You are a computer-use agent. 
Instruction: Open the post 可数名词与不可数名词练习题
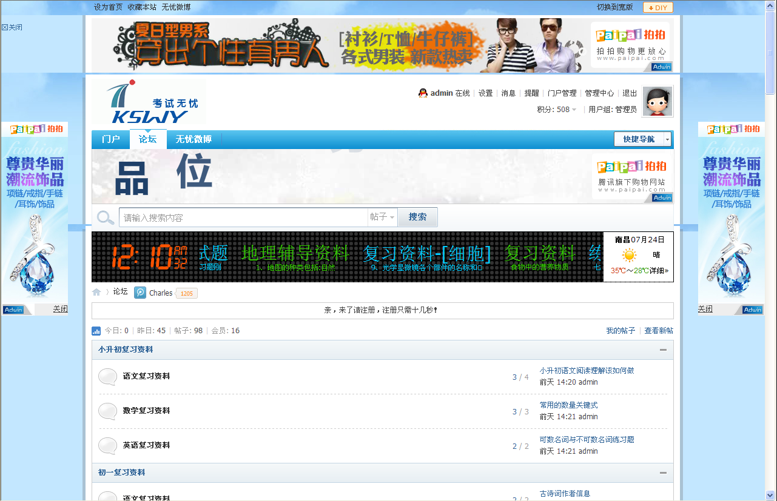tap(587, 440)
